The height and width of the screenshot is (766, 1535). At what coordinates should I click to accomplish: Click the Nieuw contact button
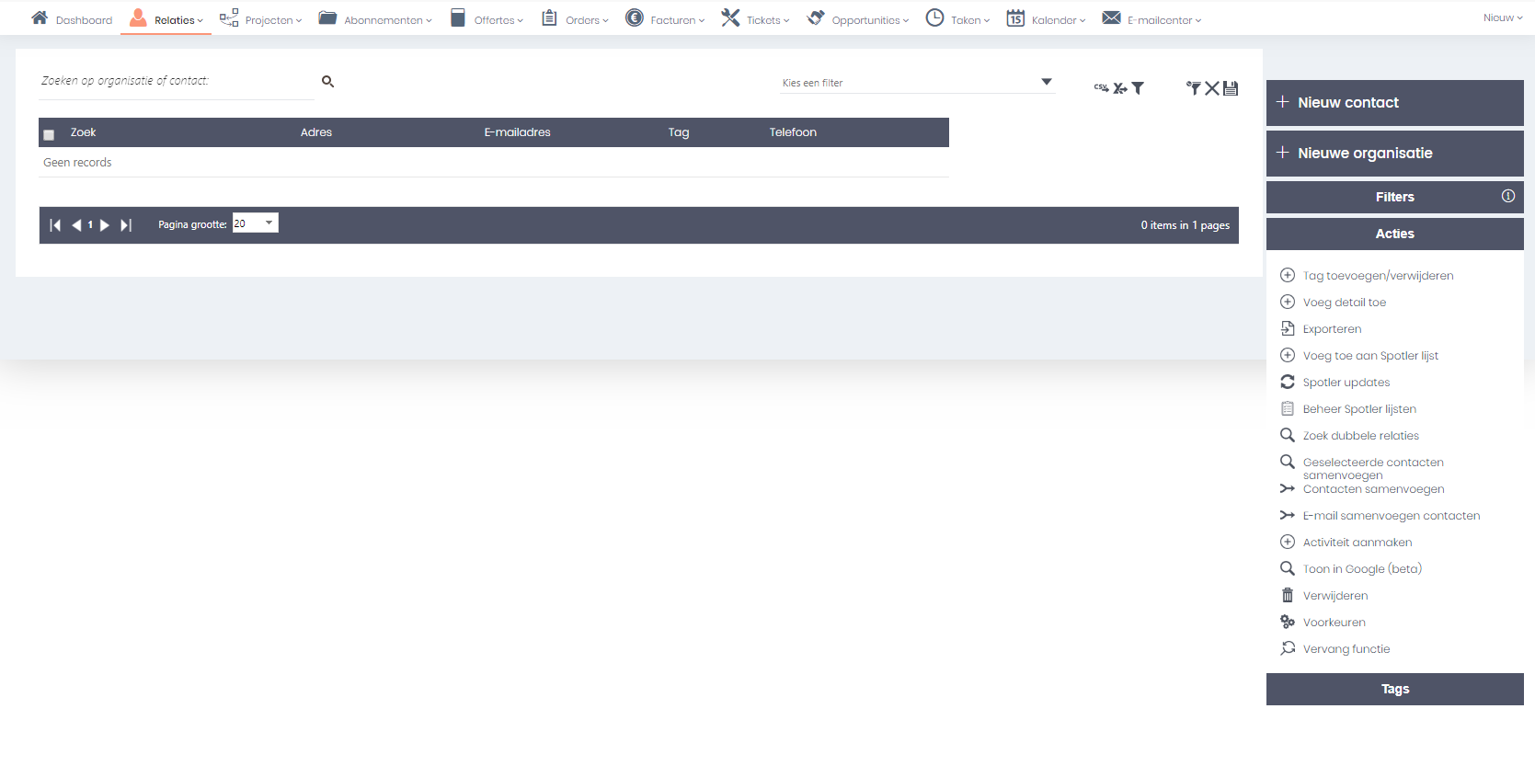1394,103
